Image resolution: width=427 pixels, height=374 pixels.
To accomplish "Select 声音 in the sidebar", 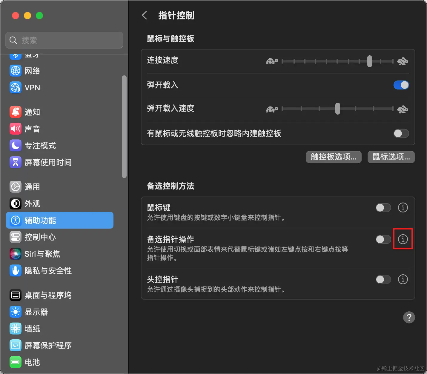I will click(x=60, y=129).
